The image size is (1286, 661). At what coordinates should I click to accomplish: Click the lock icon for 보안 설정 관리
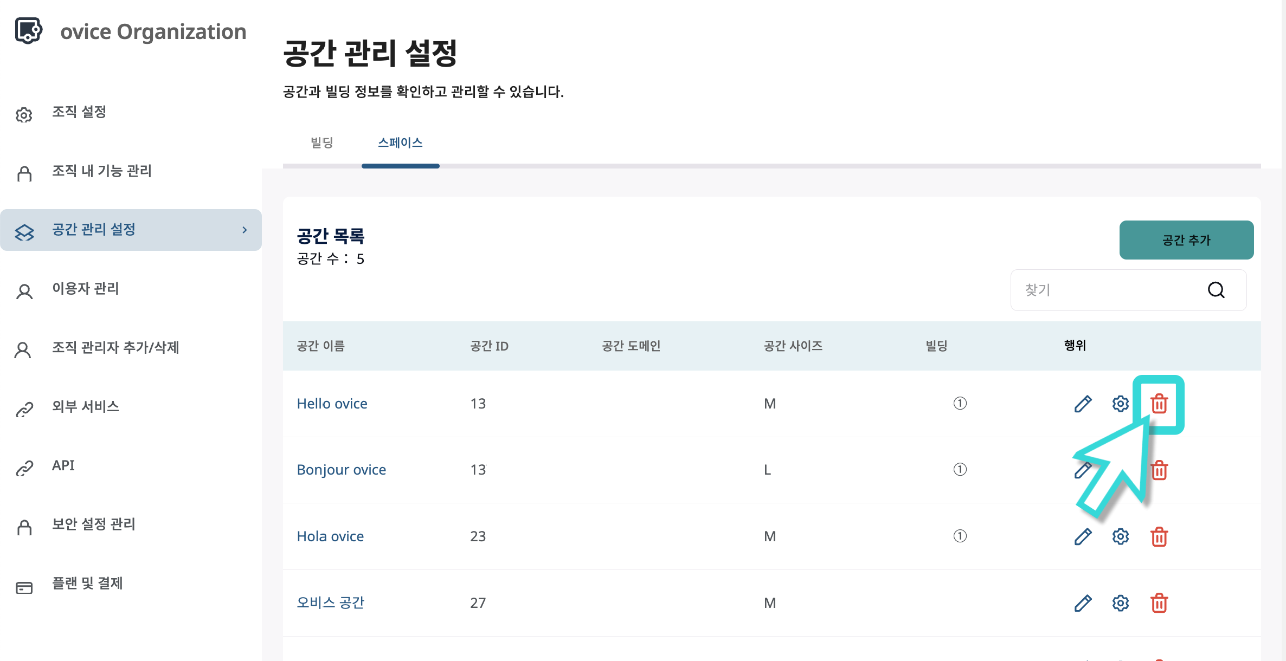click(x=24, y=527)
